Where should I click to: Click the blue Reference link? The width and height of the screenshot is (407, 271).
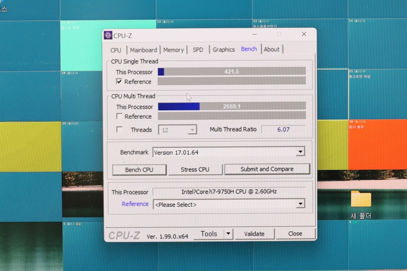click(135, 204)
